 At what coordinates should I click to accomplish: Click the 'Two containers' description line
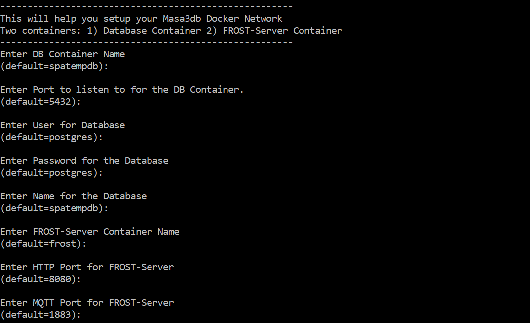[x=171, y=31]
